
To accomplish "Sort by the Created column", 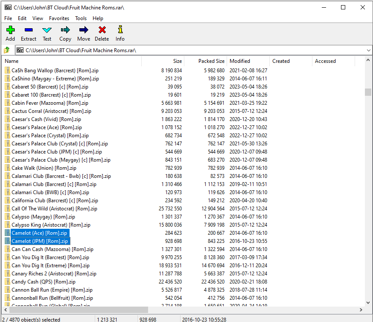I will pyautogui.click(x=291, y=61).
